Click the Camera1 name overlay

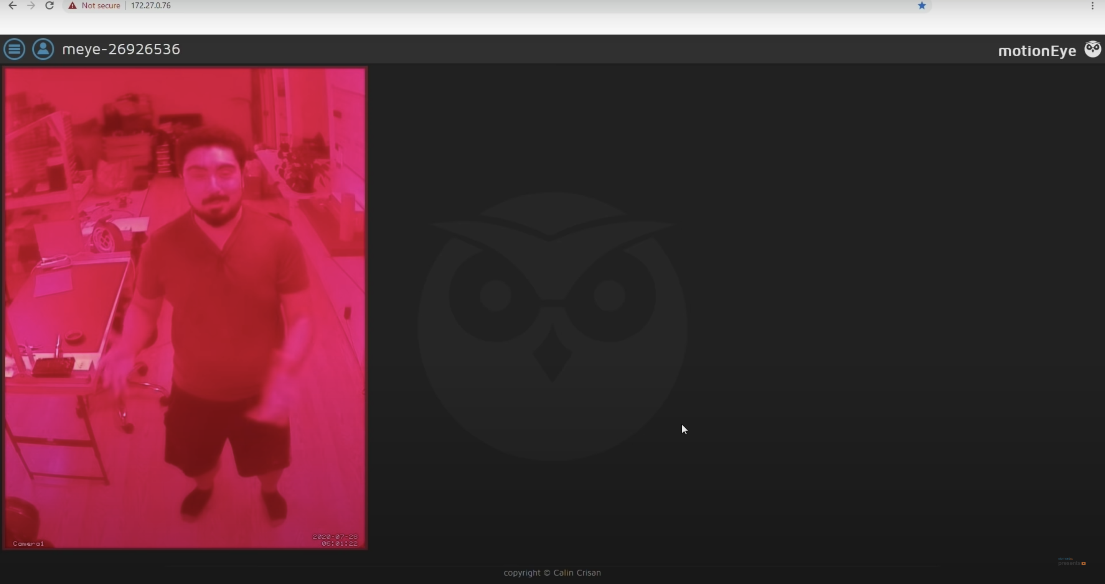(x=28, y=543)
